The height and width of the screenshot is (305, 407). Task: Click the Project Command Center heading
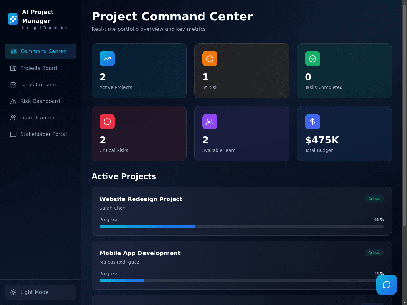(x=172, y=16)
